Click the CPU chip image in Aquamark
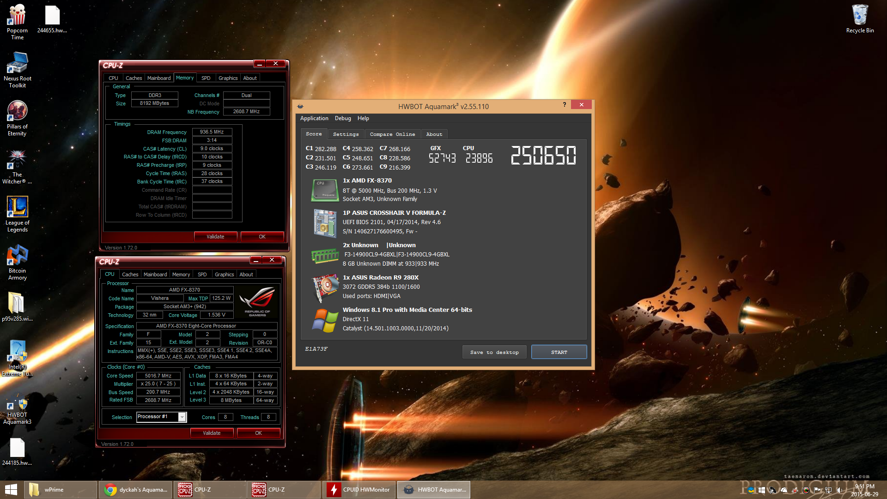The height and width of the screenshot is (499, 887). coord(325,190)
